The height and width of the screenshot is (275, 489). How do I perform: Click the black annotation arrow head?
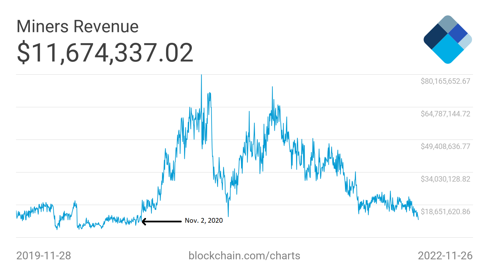144,222
